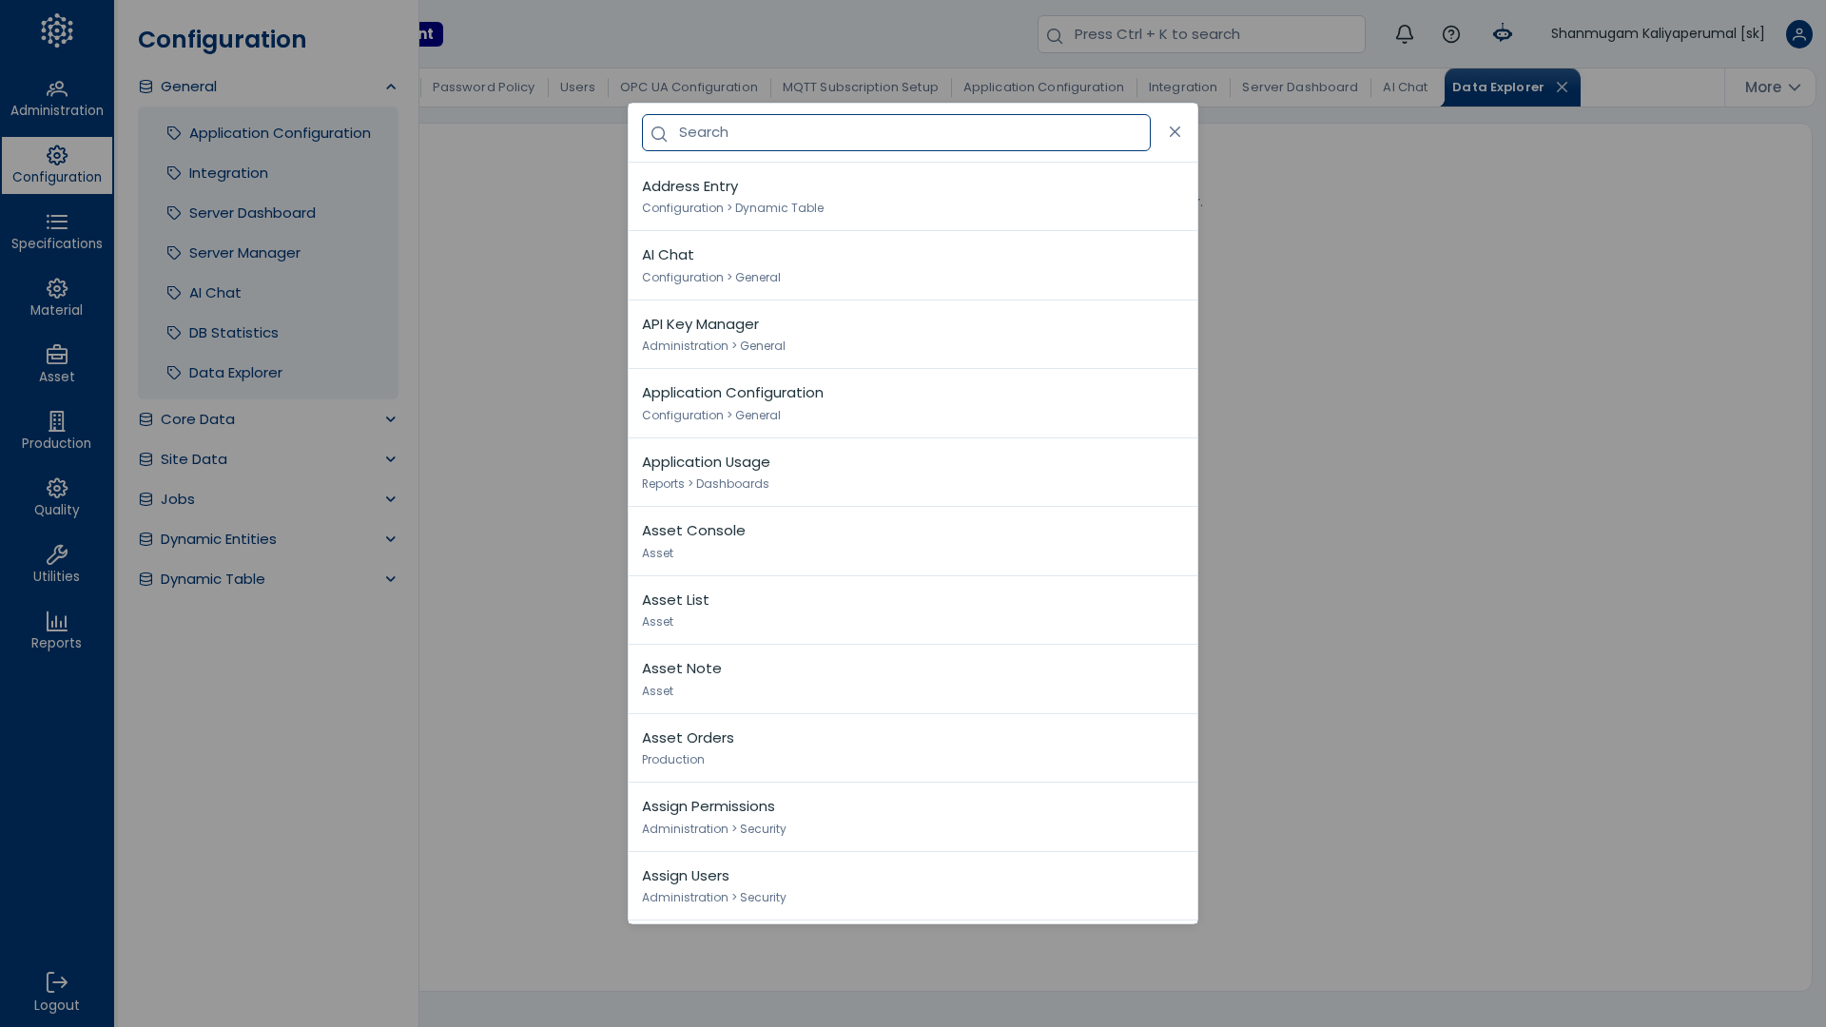Open the Administration module in sidebar
This screenshot has width=1826, height=1027.
[x=57, y=99]
